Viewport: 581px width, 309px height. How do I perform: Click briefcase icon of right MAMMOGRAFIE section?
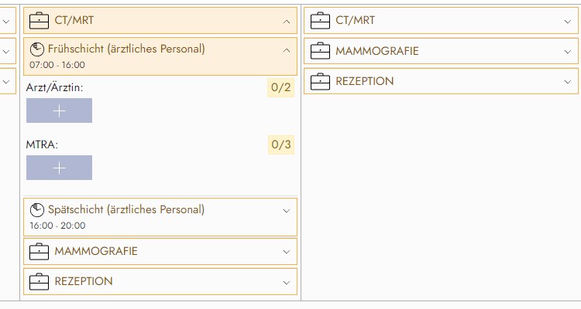pos(319,52)
